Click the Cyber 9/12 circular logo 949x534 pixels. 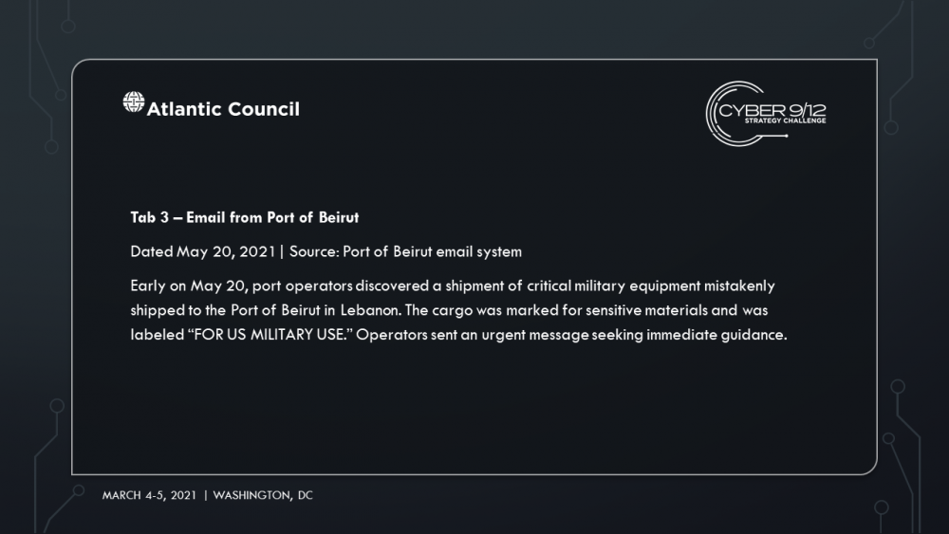tap(766, 114)
